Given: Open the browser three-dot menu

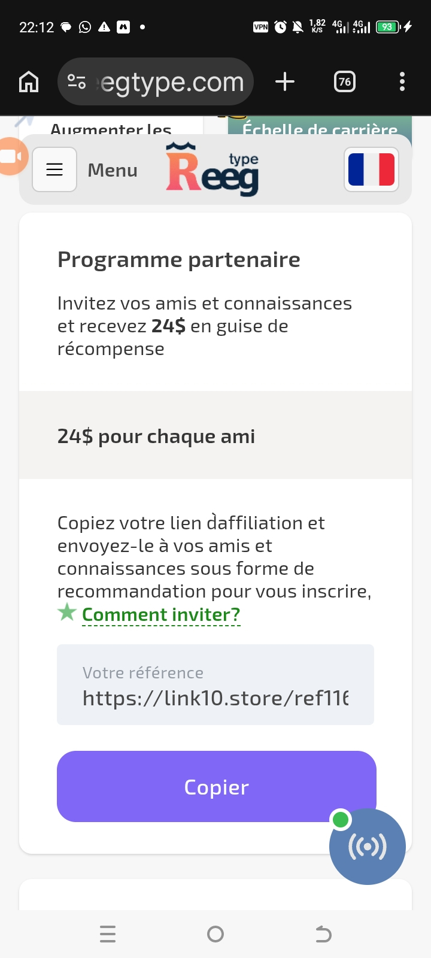Looking at the screenshot, I should (402, 81).
